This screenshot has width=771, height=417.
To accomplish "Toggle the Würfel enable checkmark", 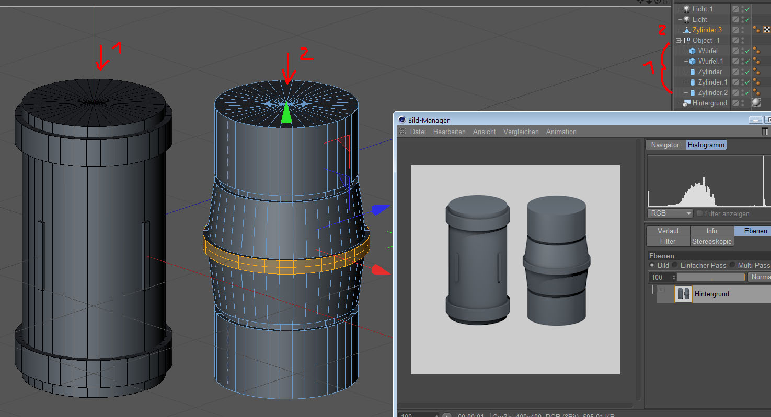I will coord(747,51).
